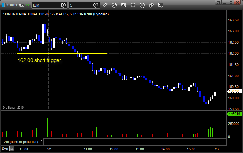The image size is (243, 153).
Task: Minimize the Chart window
Action: pos(225,2)
